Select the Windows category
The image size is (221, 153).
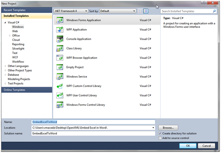pos(18,27)
